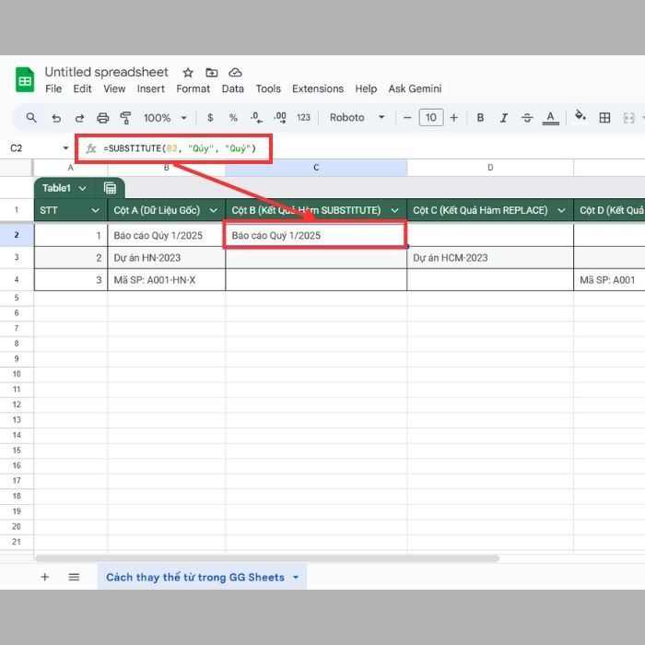
Task: Open the Format menu
Action: 193,88
